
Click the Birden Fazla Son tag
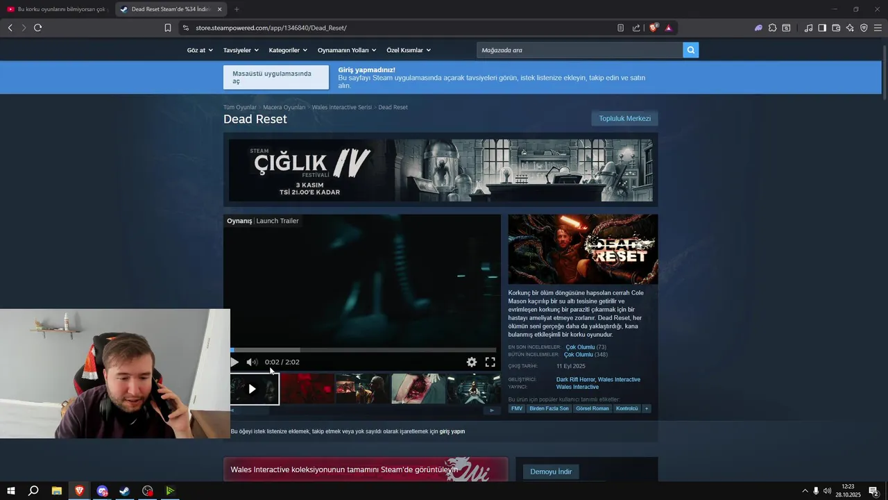[x=549, y=408]
